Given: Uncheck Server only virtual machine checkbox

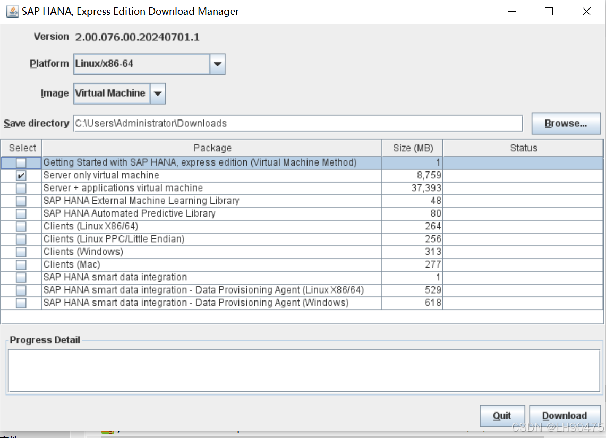Looking at the screenshot, I should pyautogui.click(x=21, y=176).
